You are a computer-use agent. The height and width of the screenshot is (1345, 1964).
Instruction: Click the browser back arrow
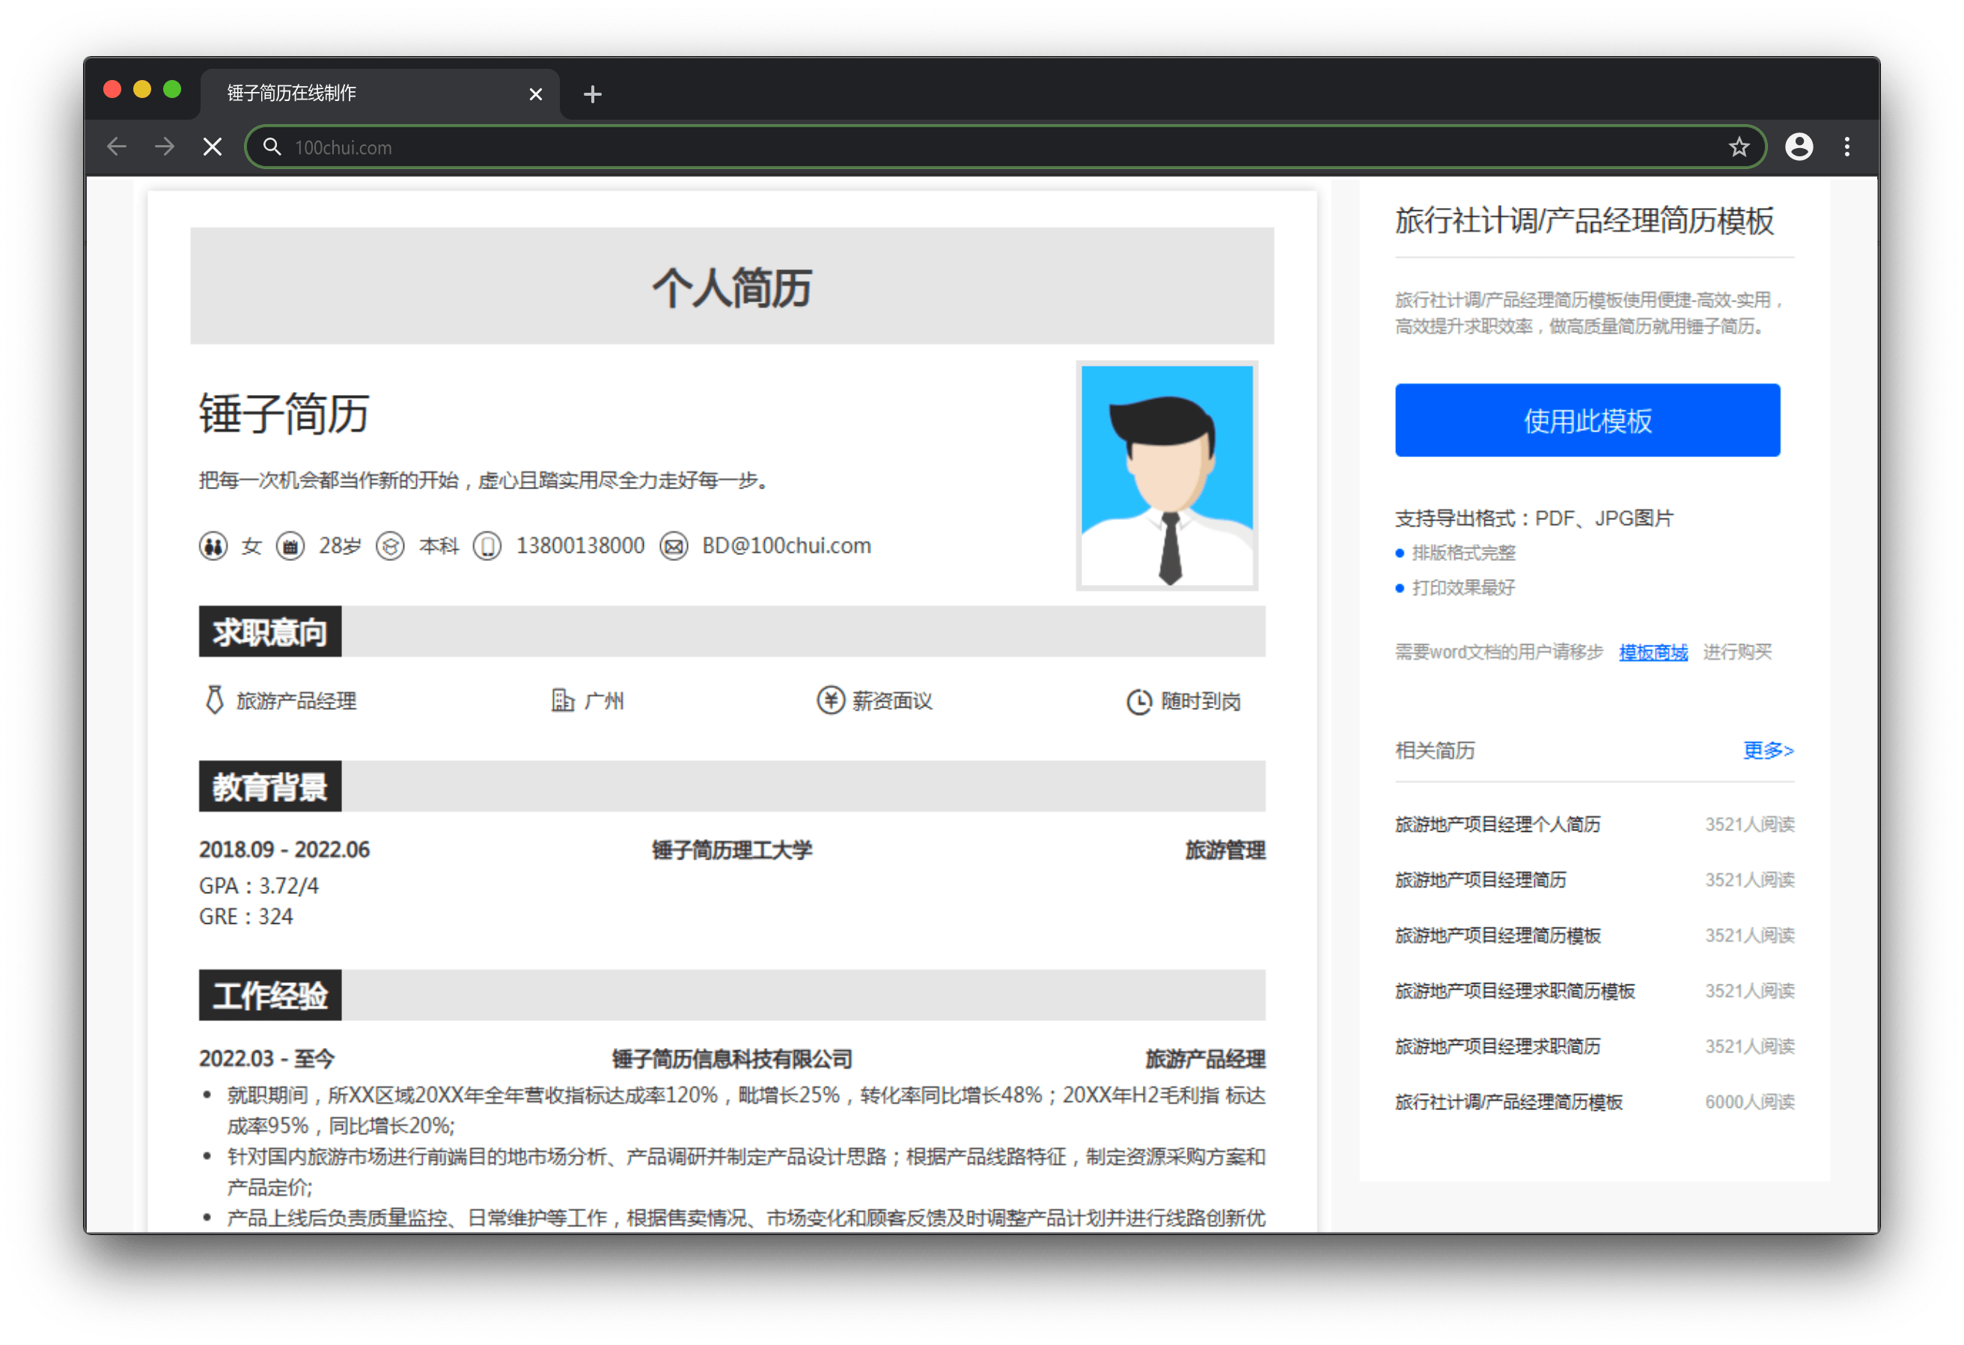[x=117, y=147]
